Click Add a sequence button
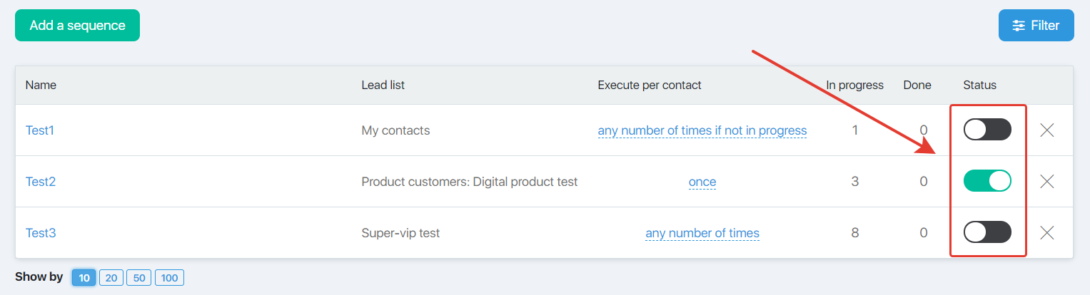The image size is (1090, 295). 77,26
